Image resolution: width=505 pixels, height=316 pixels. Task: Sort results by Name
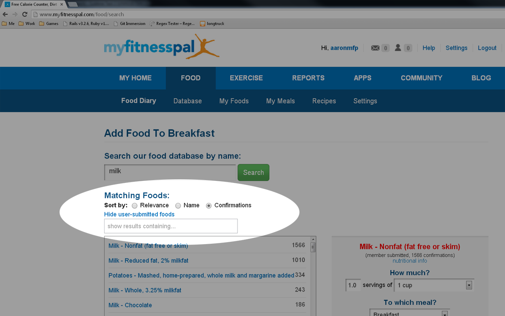pyautogui.click(x=178, y=205)
